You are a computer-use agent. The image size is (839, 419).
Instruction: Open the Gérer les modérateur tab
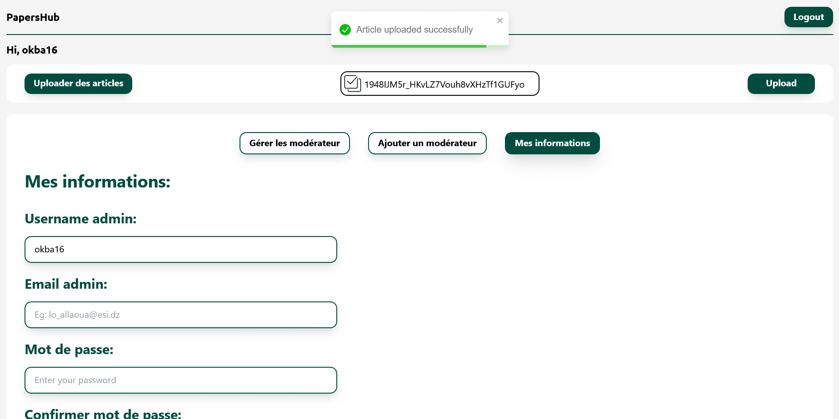pyautogui.click(x=295, y=143)
